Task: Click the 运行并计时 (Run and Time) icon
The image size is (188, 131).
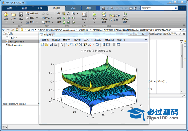Action: 125,14
